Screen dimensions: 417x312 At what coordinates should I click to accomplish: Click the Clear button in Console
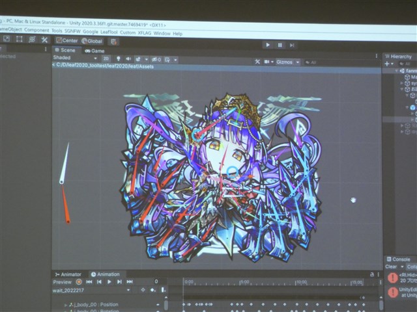point(391,267)
